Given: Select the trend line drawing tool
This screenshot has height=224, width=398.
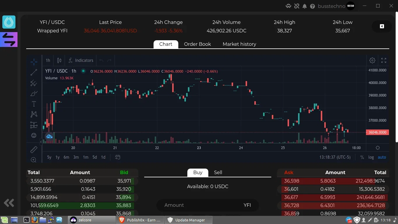Looking at the screenshot, I should [34, 72].
